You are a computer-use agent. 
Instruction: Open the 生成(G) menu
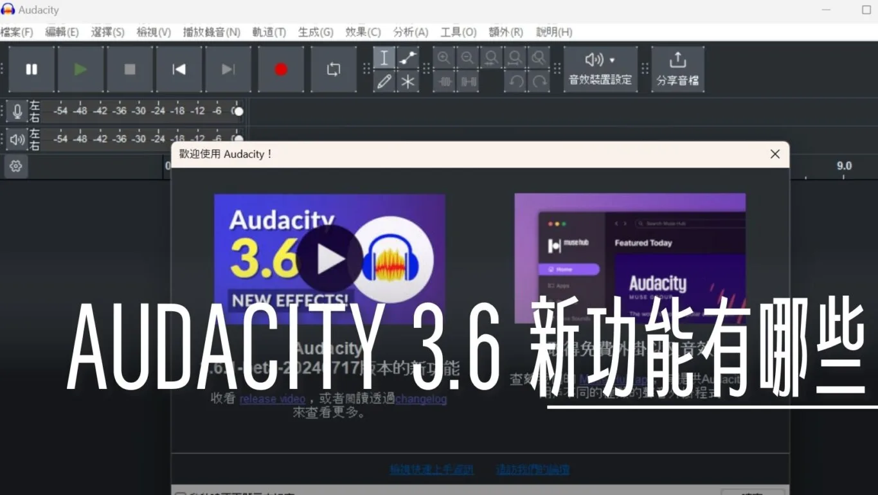tap(316, 32)
